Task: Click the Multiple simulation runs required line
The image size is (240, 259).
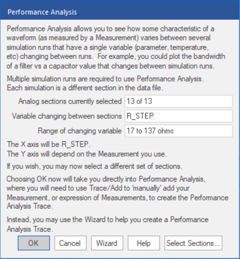Action: tap(105, 79)
